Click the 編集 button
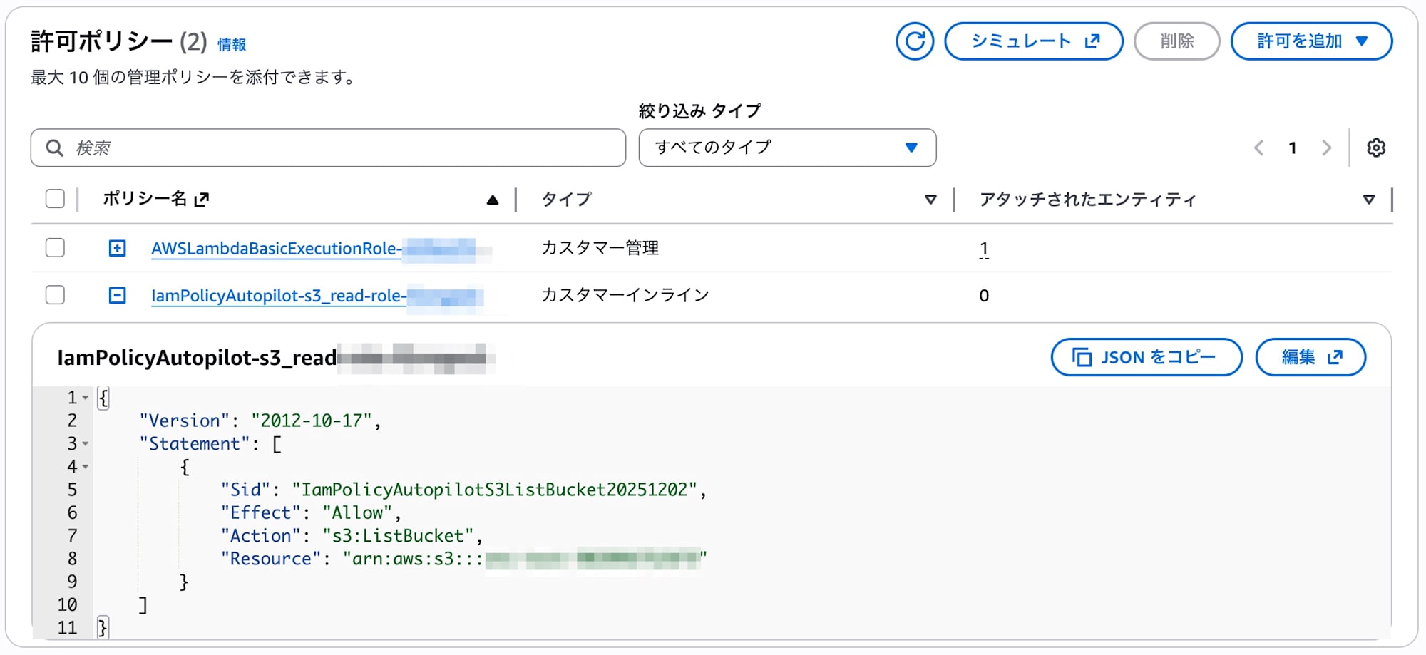The height and width of the screenshot is (655, 1426). click(1310, 357)
